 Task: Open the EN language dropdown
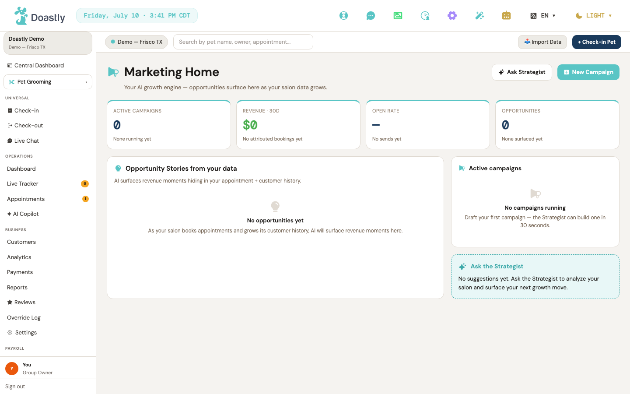(543, 16)
